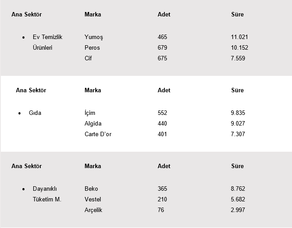This screenshot has height=228, width=292.
Task: Click the bullet beside Ev Temizlik
Action: 23,38
